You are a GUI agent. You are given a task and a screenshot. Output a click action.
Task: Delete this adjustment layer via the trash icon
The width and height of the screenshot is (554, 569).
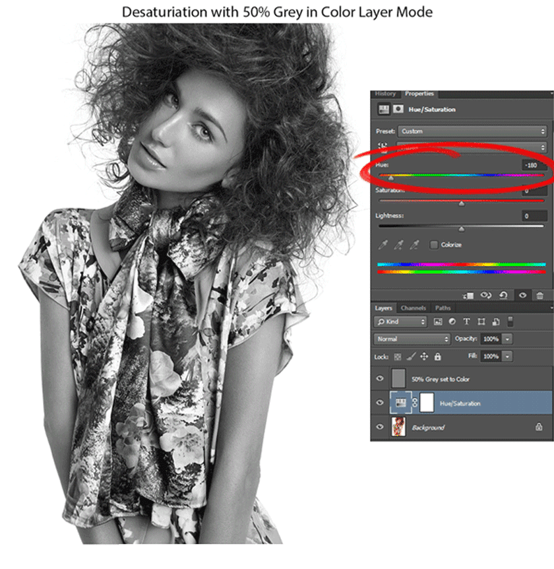[540, 295]
